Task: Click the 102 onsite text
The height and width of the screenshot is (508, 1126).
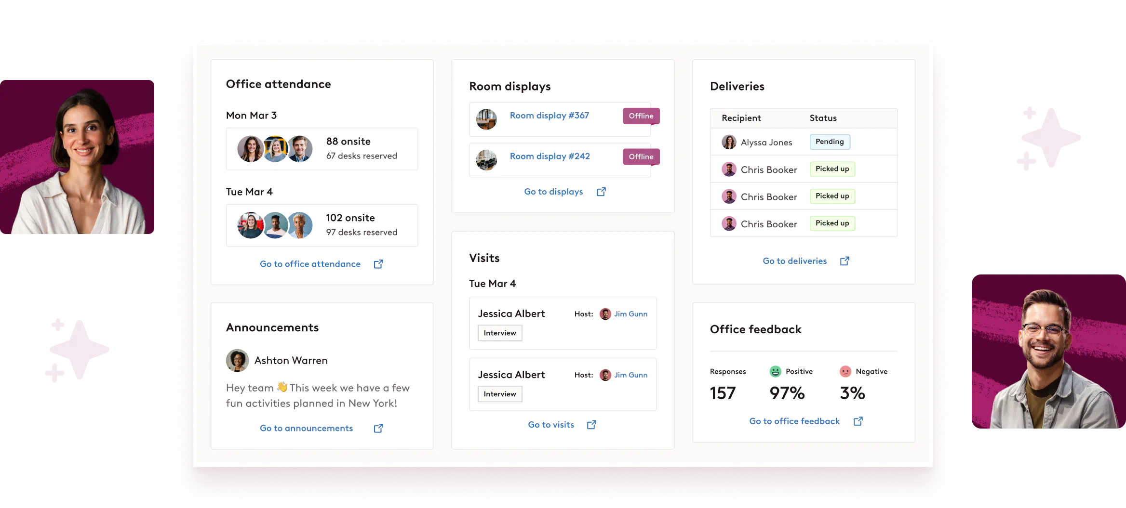Action: coord(350,218)
